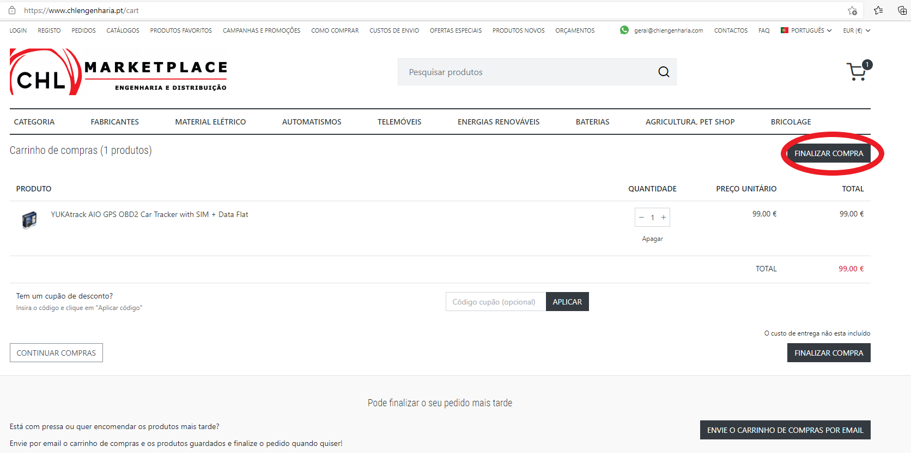This screenshot has width=911, height=453.
Task: Increase quantity with plus button
Action: 664,217
